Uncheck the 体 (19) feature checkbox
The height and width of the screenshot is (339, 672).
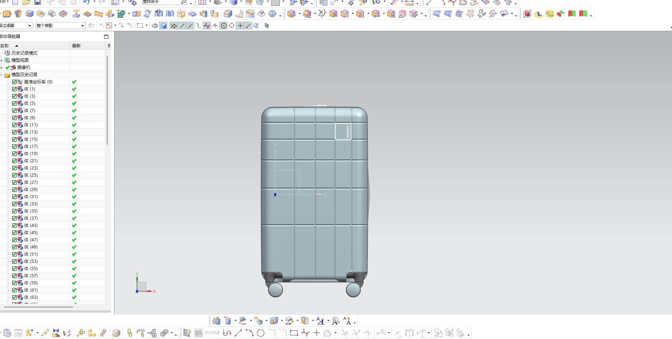[x=14, y=154]
